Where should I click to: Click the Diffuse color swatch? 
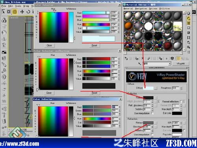click(148, 88)
